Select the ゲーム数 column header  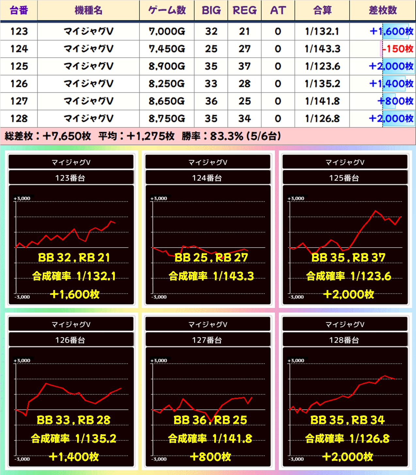coord(167,10)
